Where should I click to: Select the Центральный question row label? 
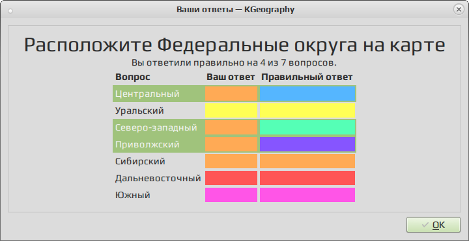tap(147, 94)
